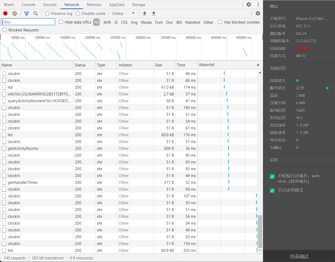Filter requests by Media type
The width and height of the screenshot is (335, 262).
coord(146,22)
